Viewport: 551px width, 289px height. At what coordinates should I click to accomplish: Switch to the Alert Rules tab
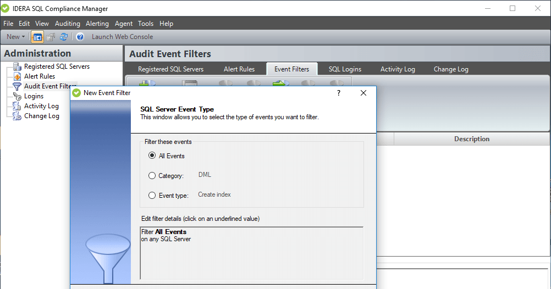239,69
